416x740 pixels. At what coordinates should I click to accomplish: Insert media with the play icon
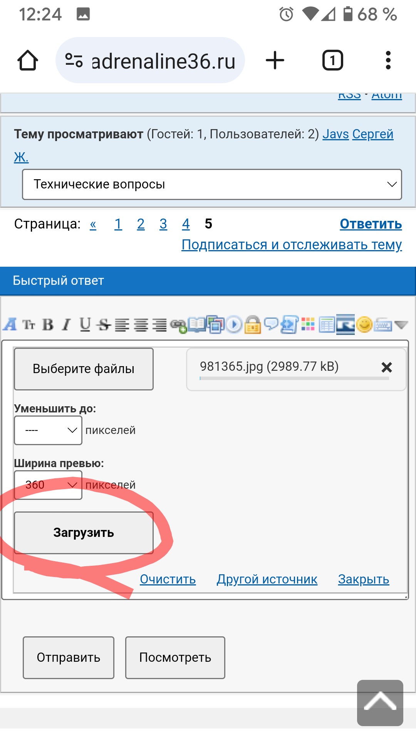point(234,325)
